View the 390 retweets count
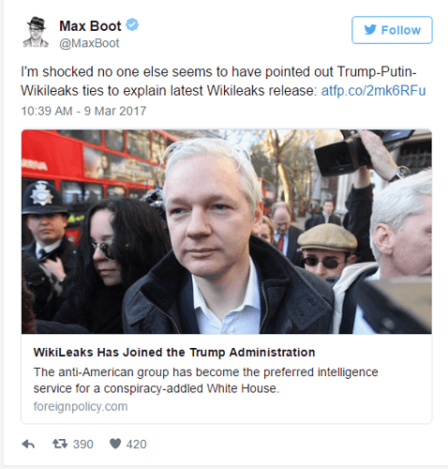 [x=83, y=445]
